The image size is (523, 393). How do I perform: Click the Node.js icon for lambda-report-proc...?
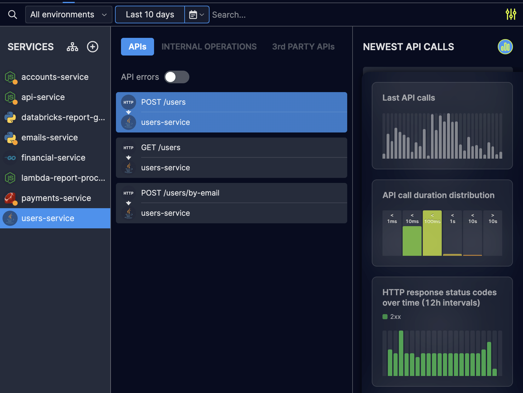(10, 178)
